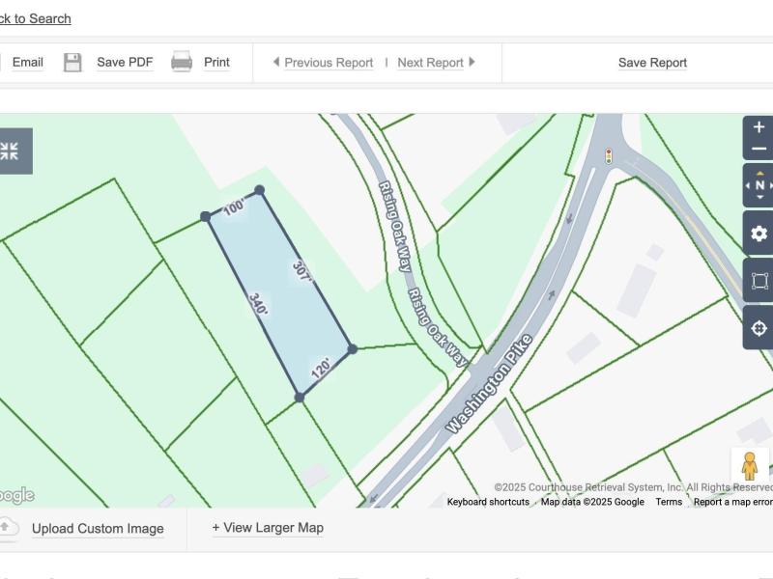Open Email option

tap(27, 63)
